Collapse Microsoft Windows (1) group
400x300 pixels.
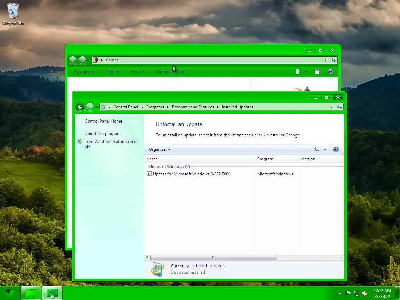[169, 167]
